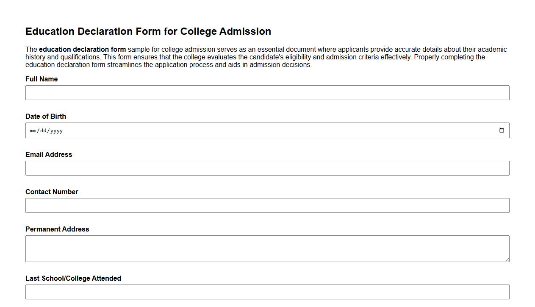Viewport: 535px width, 307px height.
Task: Click the Full Name field label
Action: [x=42, y=79]
